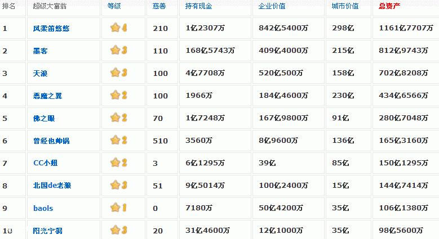Click the star level icon for 佛之眼
The width and height of the screenshot is (439, 239).
[118, 118]
